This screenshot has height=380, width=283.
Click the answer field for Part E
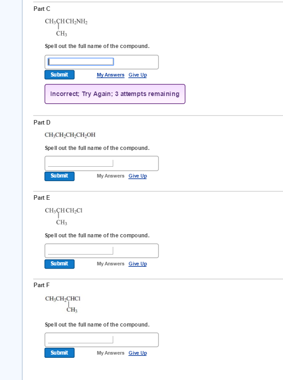(80, 250)
